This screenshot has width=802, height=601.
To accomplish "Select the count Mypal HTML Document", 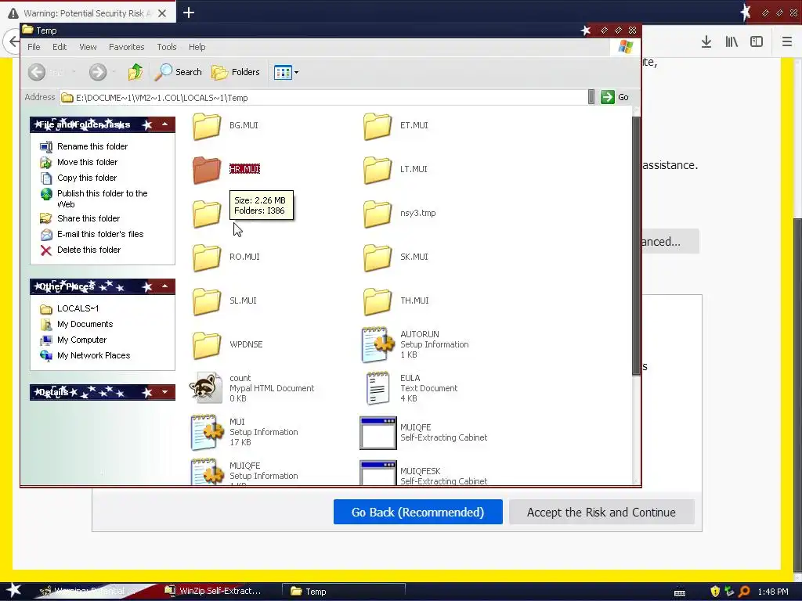I will point(251,388).
